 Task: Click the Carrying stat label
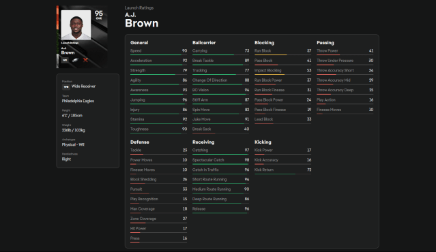point(200,51)
